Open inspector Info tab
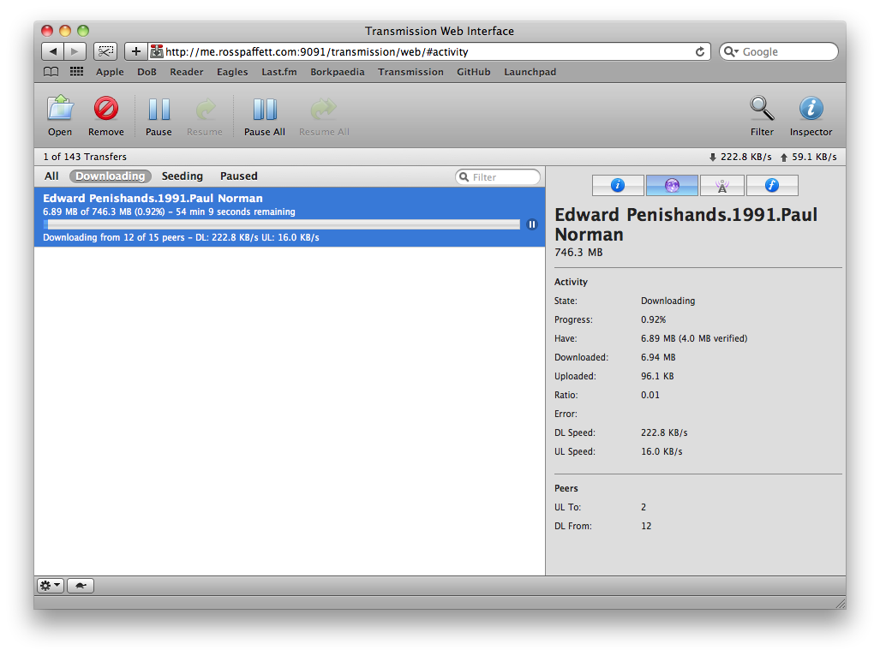Screen dimensions: 880x656 [x=618, y=185]
